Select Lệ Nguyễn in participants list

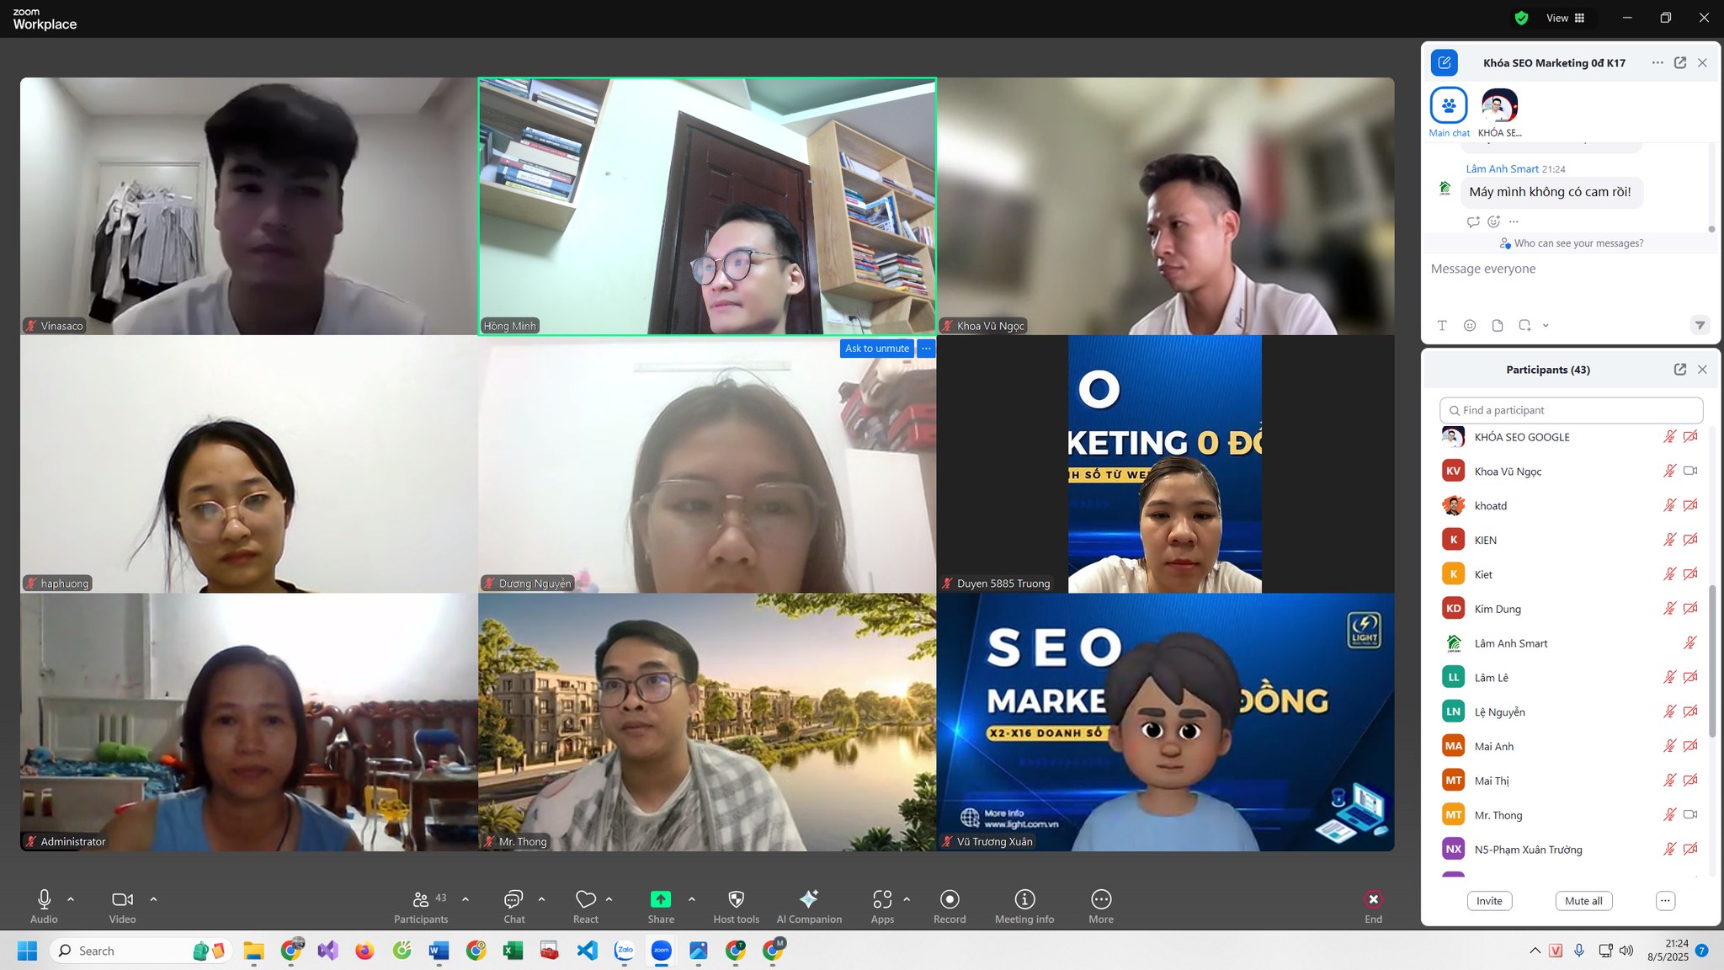pyautogui.click(x=1569, y=712)
